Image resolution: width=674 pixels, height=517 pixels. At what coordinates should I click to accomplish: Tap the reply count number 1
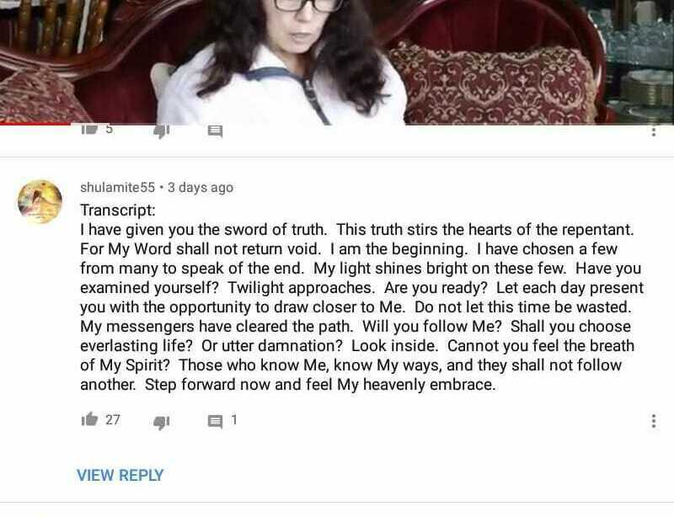[x=234, y=419]
